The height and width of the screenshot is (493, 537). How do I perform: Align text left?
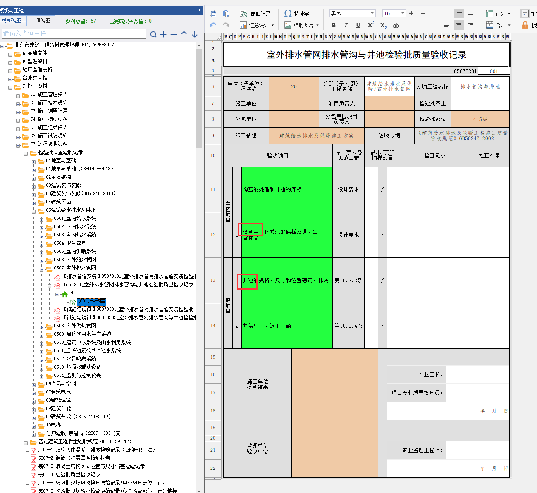[447, 25]
